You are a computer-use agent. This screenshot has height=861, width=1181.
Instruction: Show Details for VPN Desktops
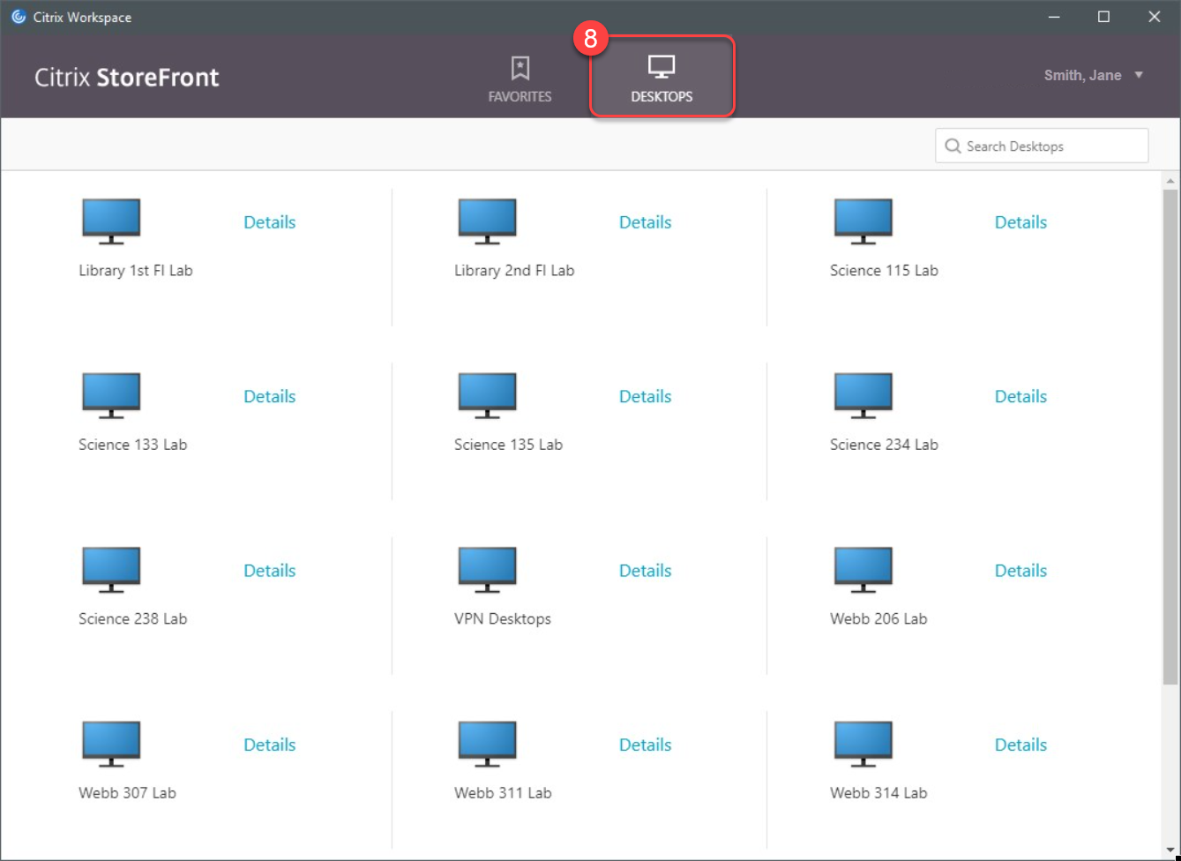tap(645, 571)
